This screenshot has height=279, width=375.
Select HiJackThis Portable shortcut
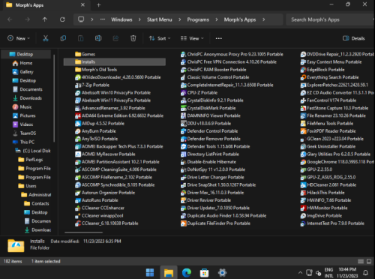click(322, 193)
